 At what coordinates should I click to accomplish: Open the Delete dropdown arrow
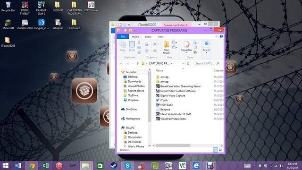(x=158, y=44)
